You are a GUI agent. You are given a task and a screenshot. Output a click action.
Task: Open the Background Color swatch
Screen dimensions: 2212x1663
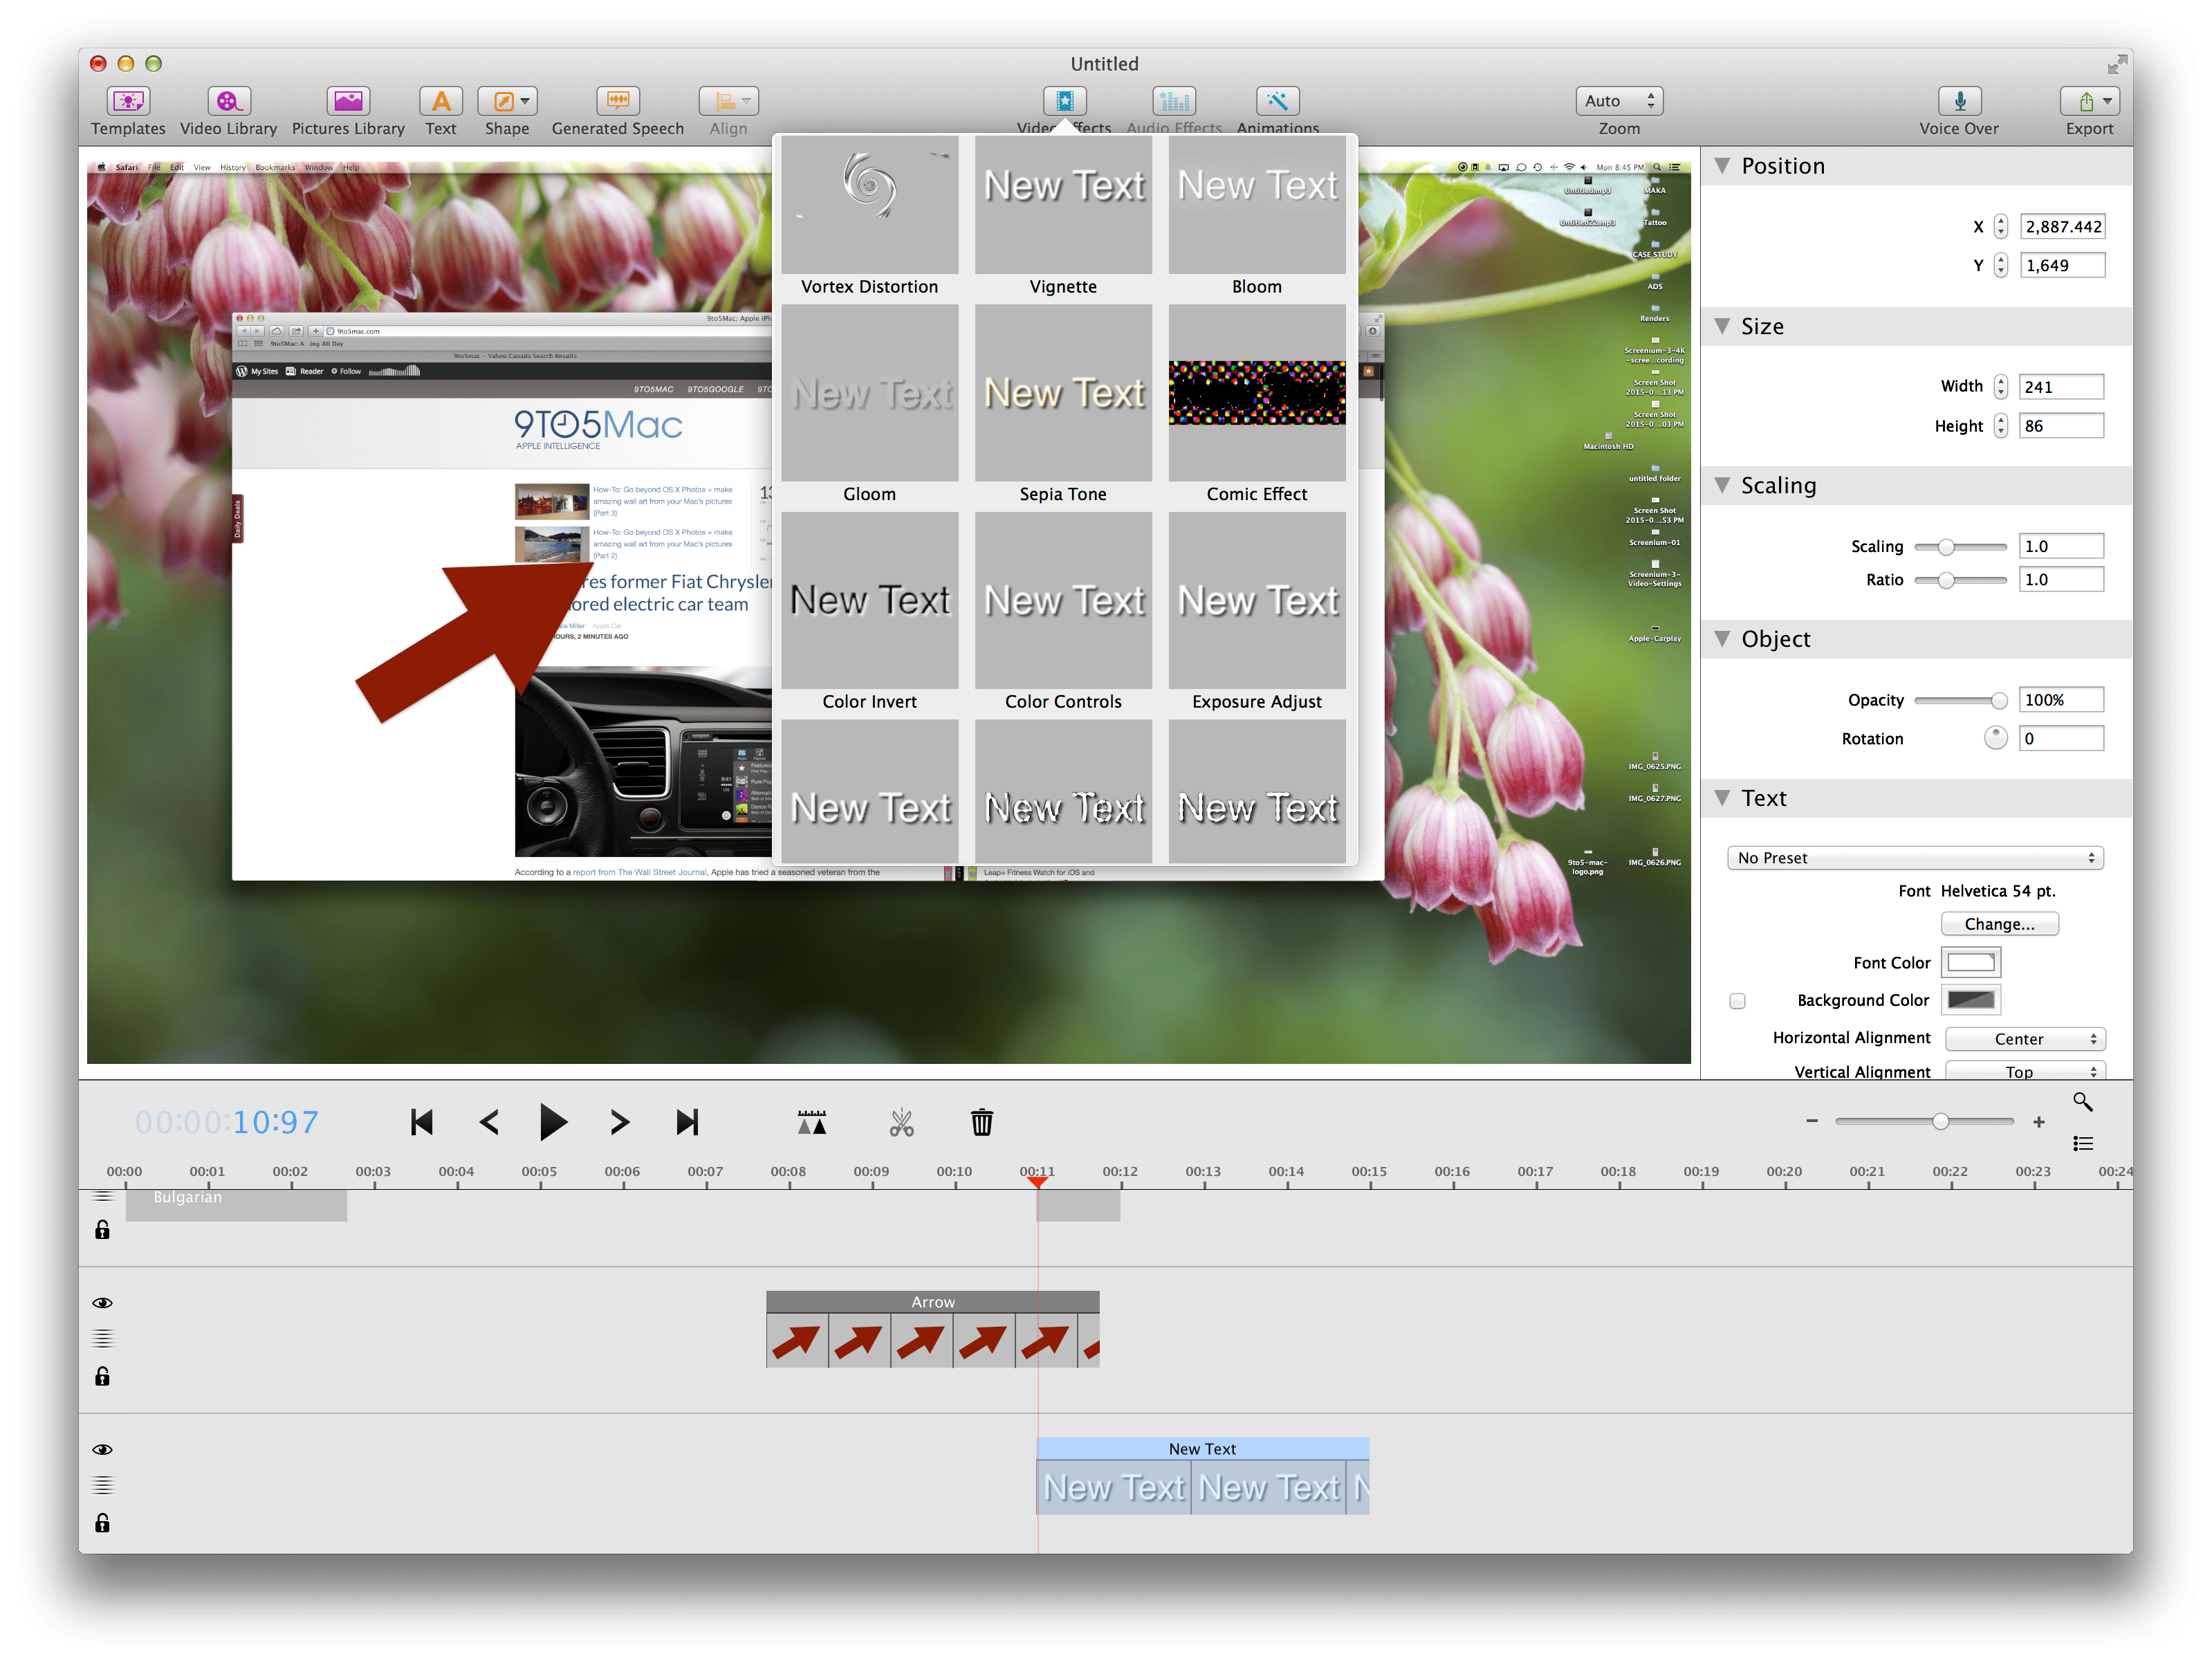[x=1971, y=1000]
